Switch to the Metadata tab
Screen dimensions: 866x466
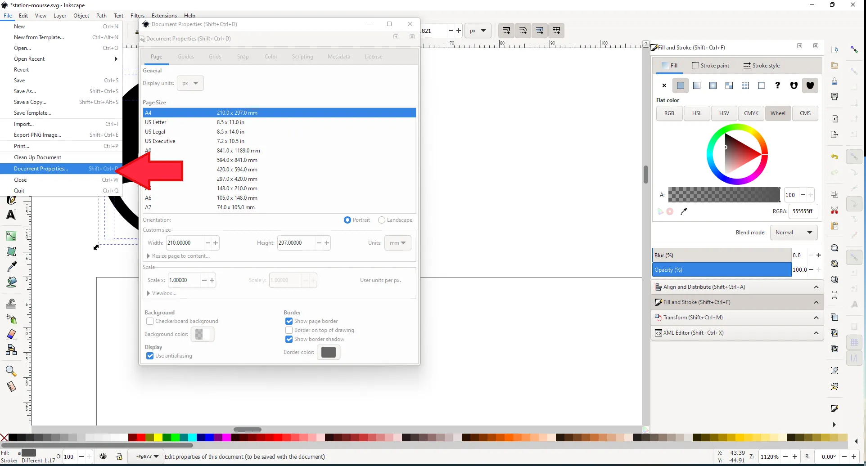(339, 57)
